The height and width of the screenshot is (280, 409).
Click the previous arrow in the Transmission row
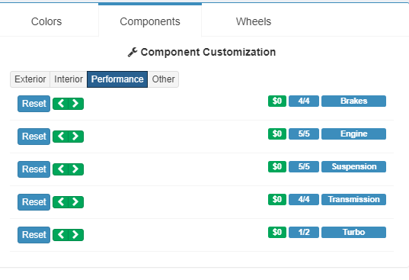click(x=60, y=202)
